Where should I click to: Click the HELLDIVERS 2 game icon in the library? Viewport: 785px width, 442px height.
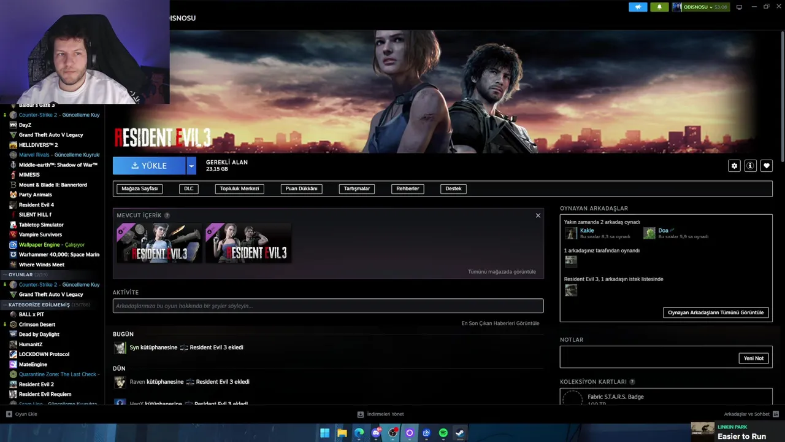pyautogui.click(x=13, y=145)
